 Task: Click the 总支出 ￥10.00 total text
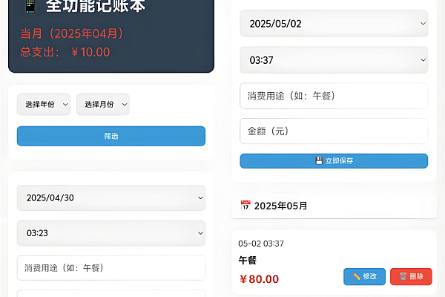pos(65,52)
